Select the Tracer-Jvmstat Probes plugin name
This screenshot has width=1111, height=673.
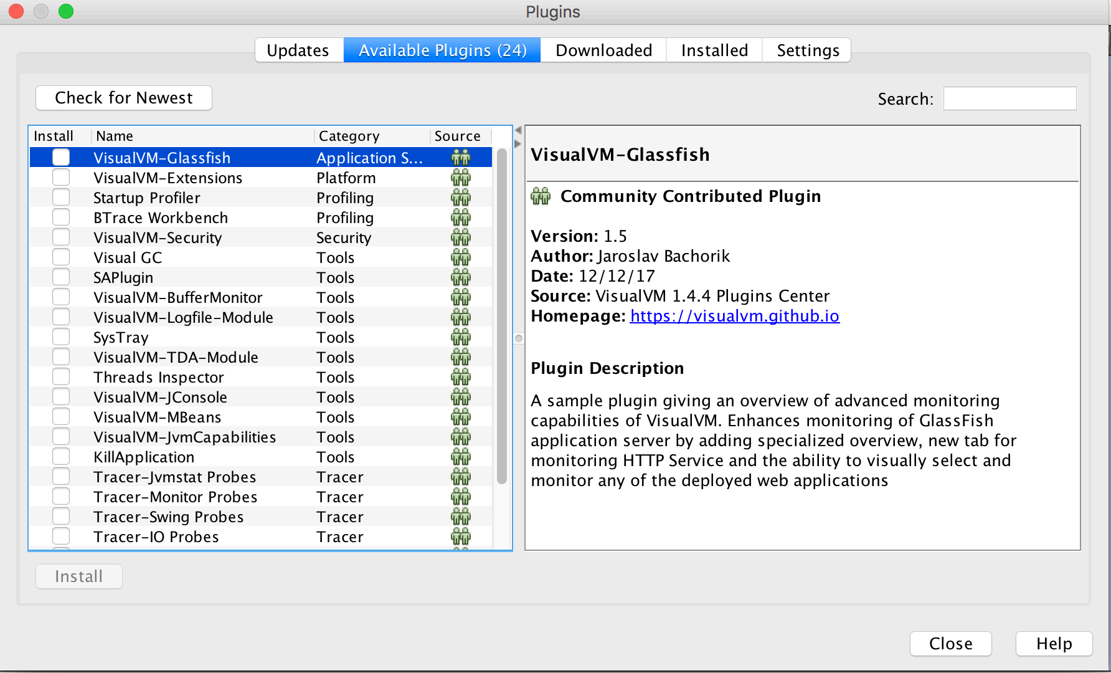point(174,477)
